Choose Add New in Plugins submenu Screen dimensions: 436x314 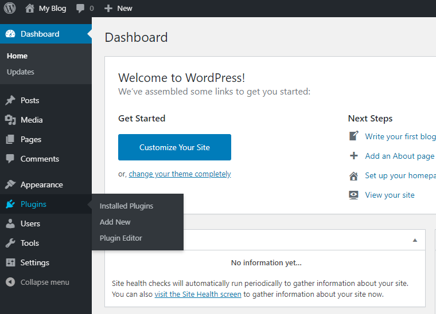[x=115, y=222]
